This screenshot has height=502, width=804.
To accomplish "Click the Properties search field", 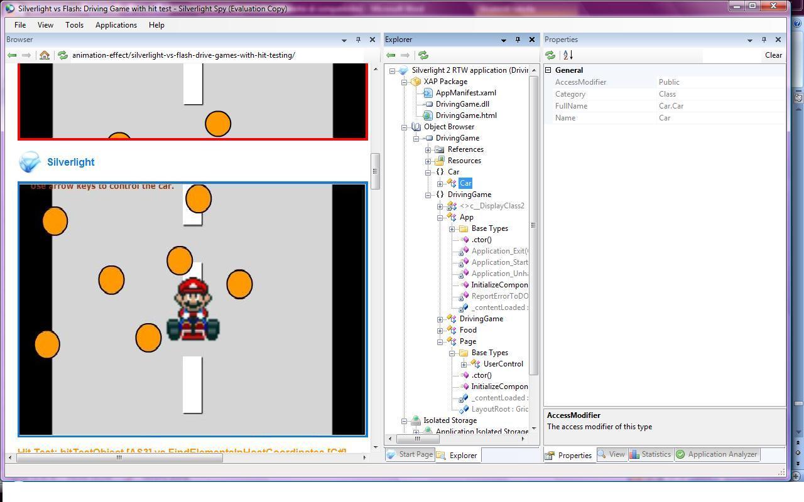I will [732, 55].
